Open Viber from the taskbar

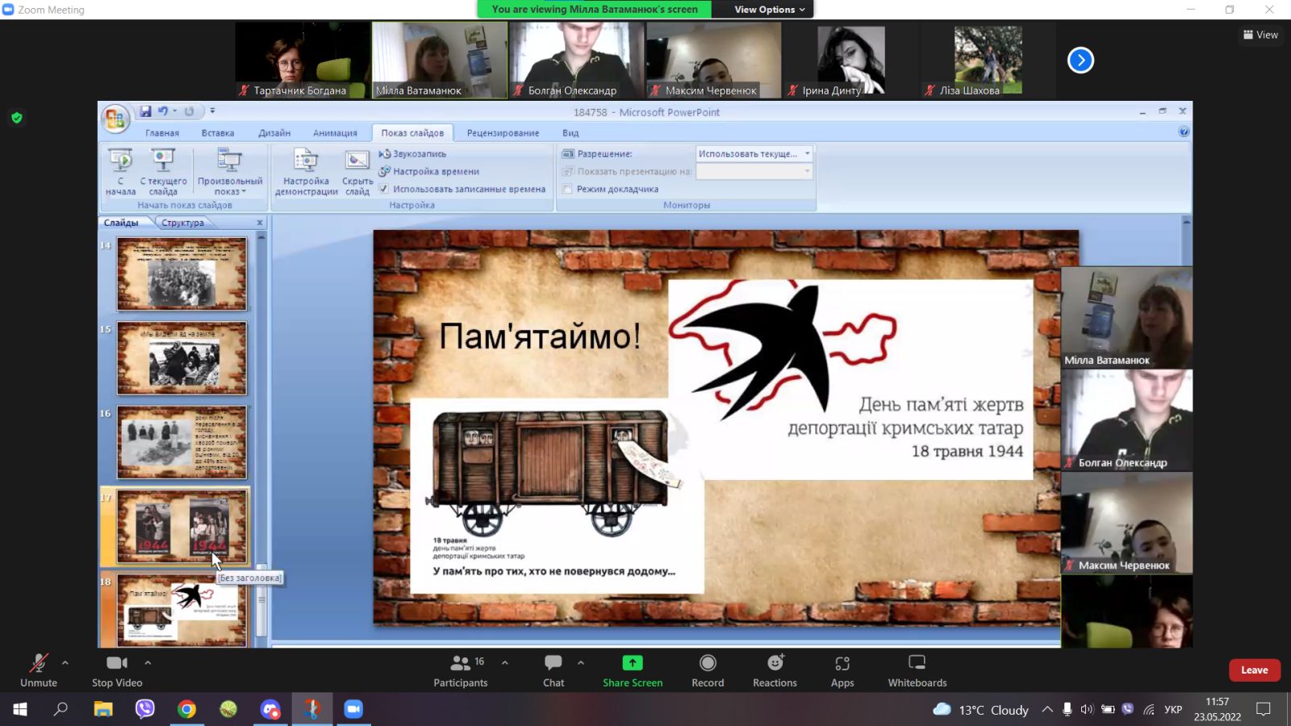tap(144, 709)
